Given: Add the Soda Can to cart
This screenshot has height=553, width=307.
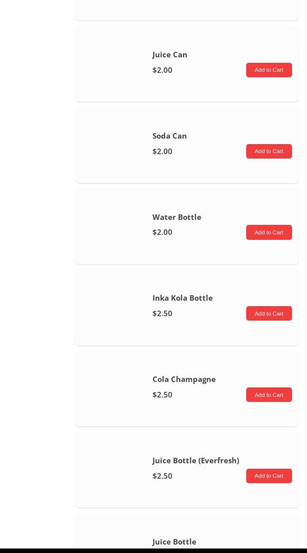Looking at the screenshot, I should [269, 151].
